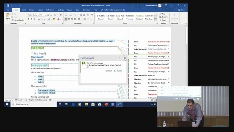Align text right

coord(72,19)
